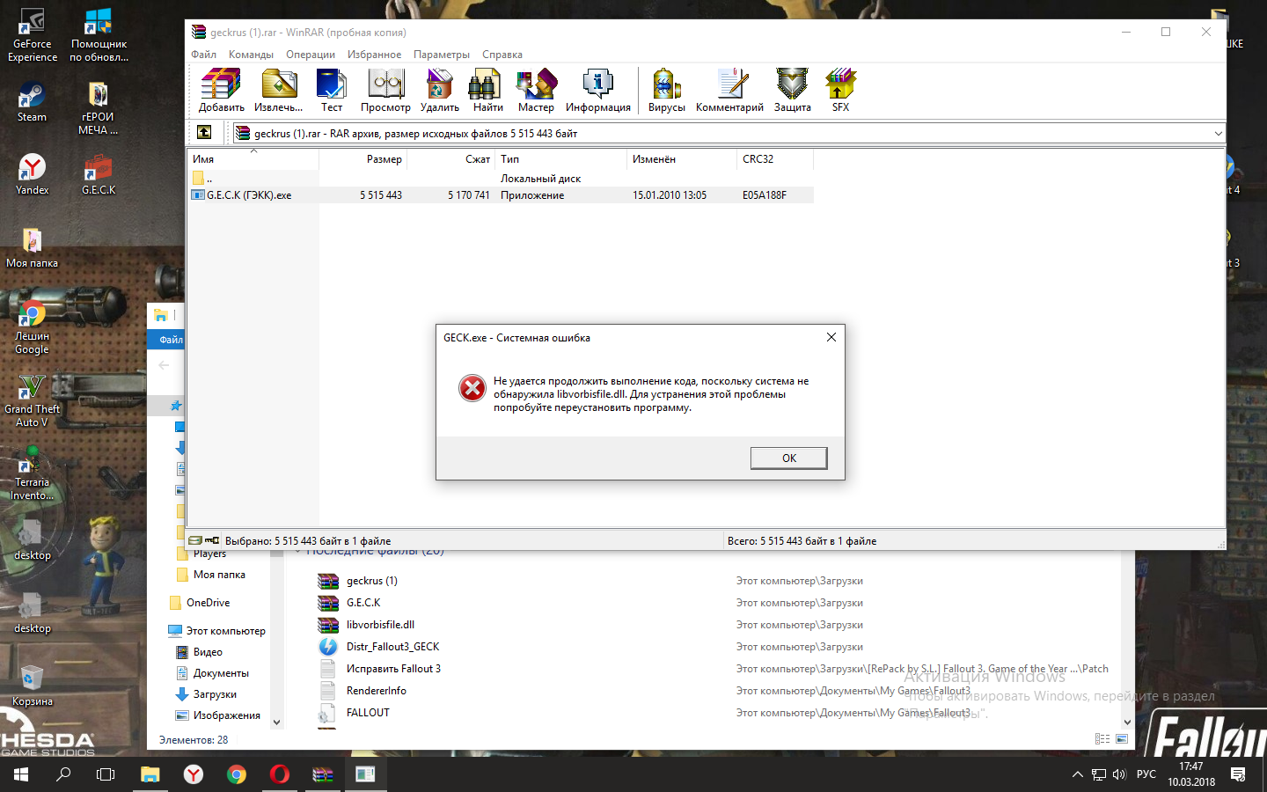This screenshot has height=792, width=1267.
Task: Create SFX self-extracting archive
Action: point(840,91)
